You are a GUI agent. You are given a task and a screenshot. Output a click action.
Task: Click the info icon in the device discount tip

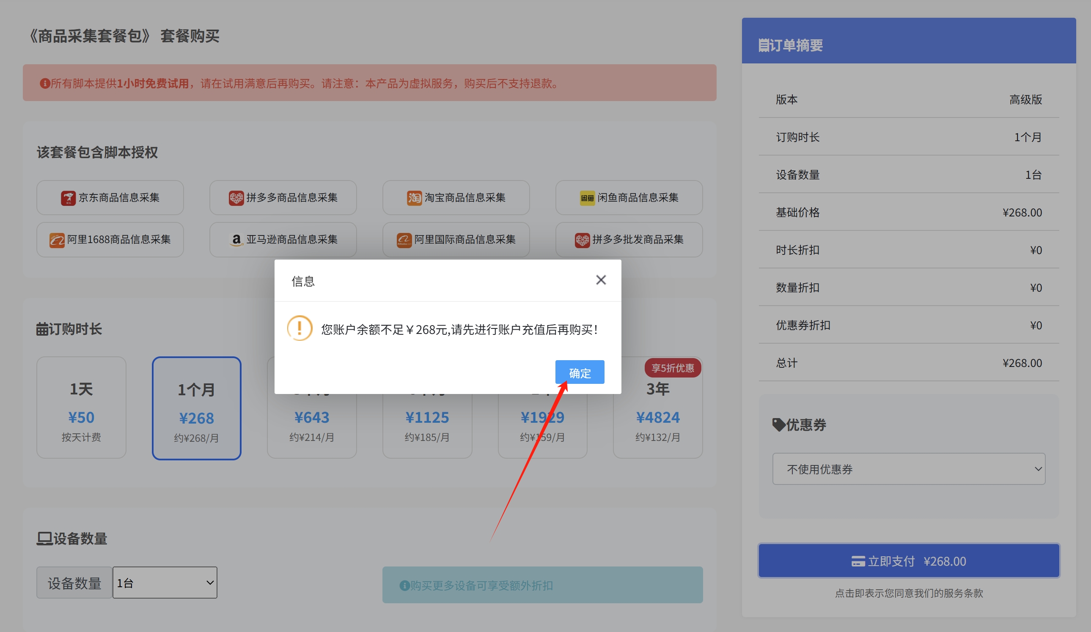(x=404, y=585)
